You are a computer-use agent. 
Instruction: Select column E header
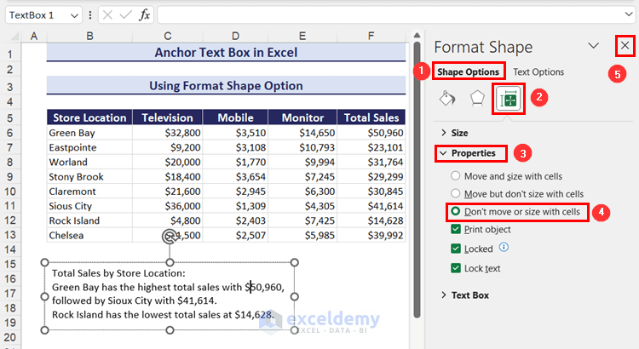pos(302,36)
